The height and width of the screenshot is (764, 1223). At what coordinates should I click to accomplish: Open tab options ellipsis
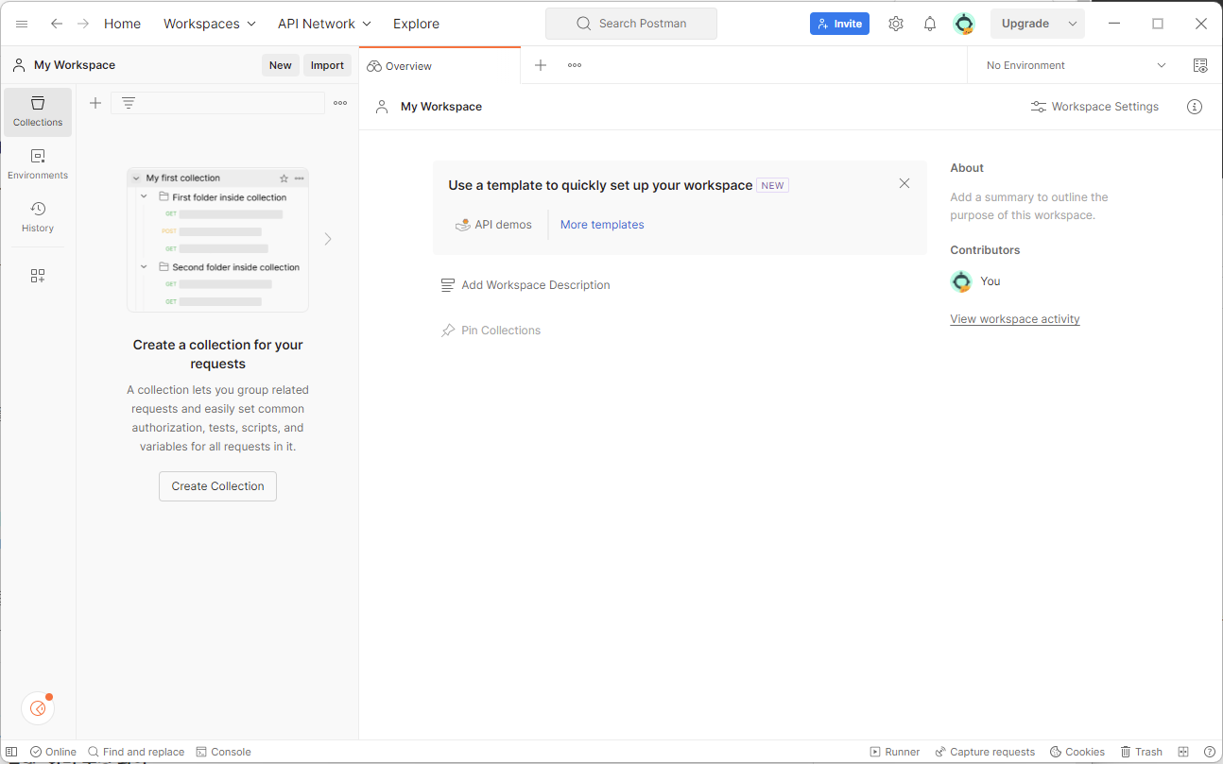click(575, 65)
